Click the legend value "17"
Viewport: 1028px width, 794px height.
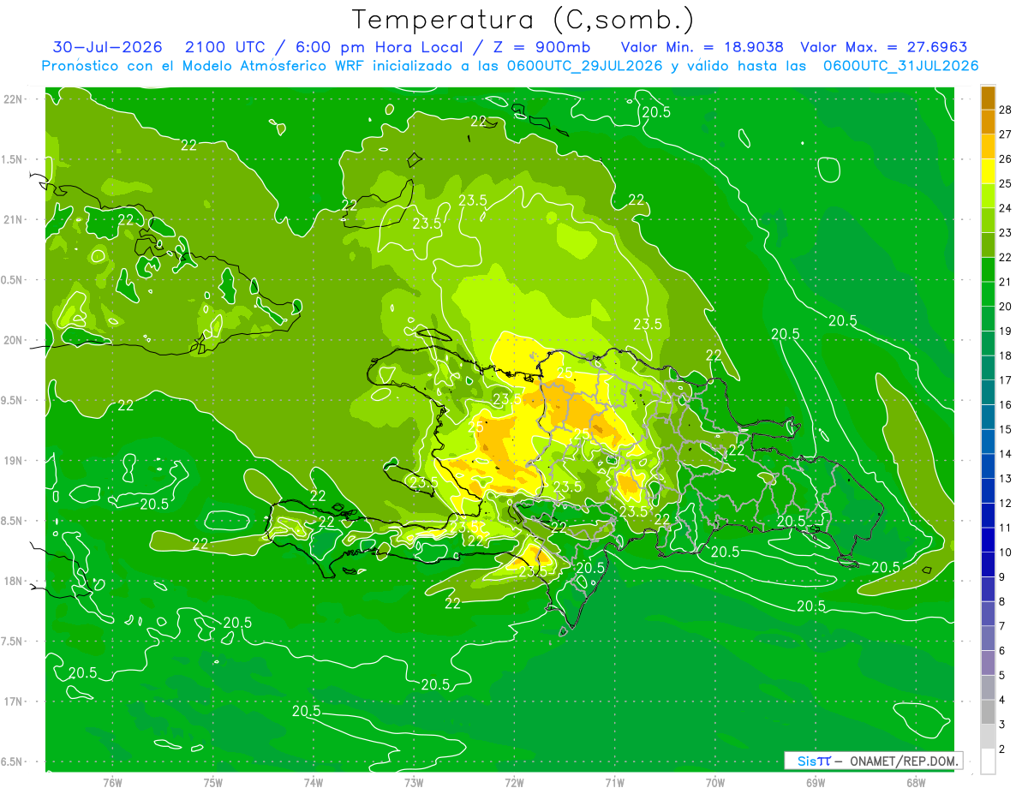(x=1006, y=380)
